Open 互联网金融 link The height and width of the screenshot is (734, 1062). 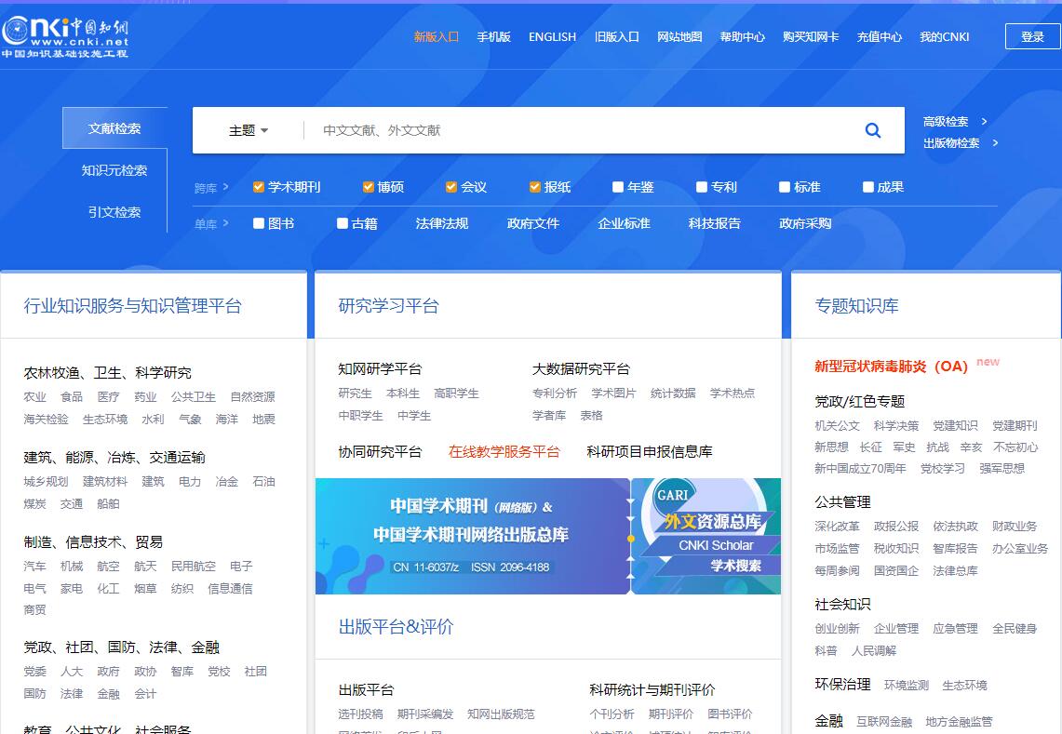coord(884,722)
